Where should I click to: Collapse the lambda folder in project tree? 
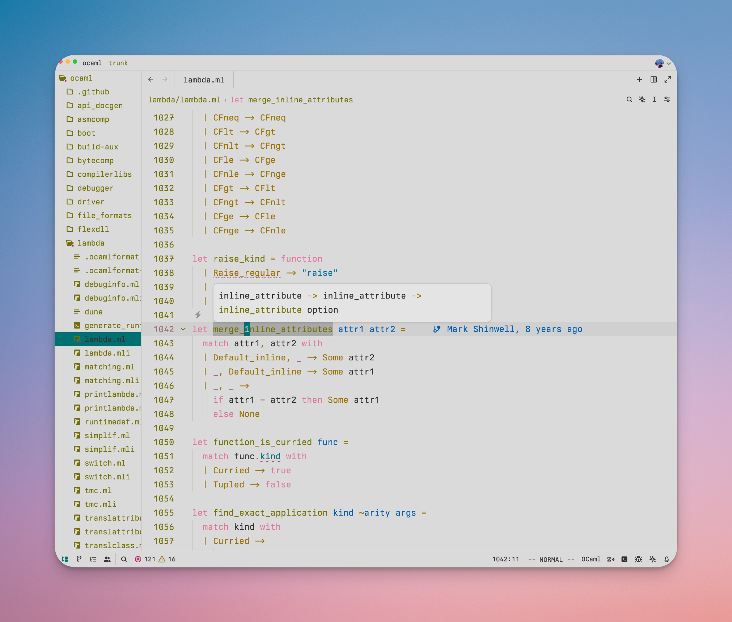click(90, 243)
